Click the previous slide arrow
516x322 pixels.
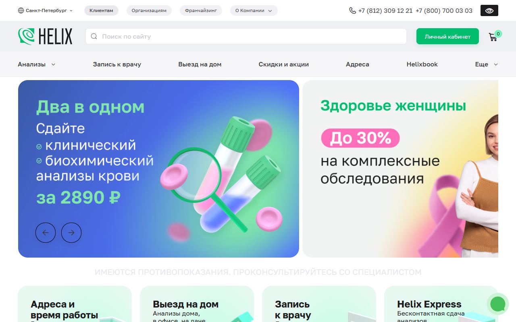click(x=46, y=233)
